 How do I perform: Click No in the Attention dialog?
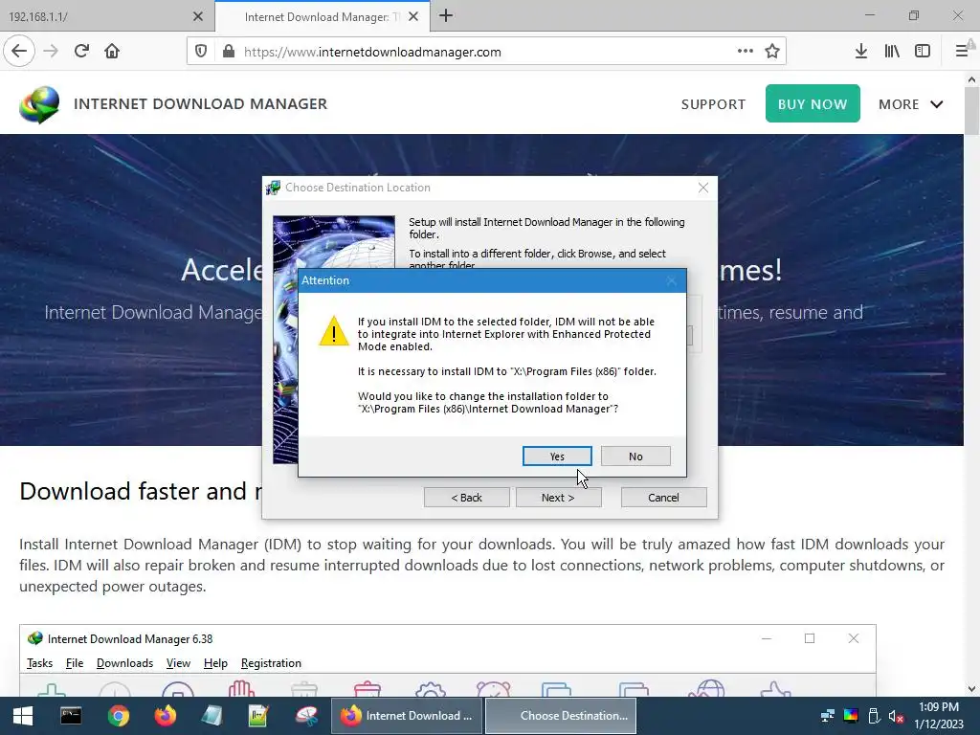(x=635, y=457)
